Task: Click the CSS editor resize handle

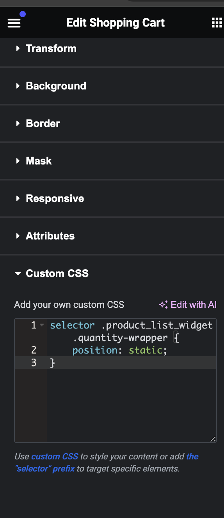Action: coord(213,439)
